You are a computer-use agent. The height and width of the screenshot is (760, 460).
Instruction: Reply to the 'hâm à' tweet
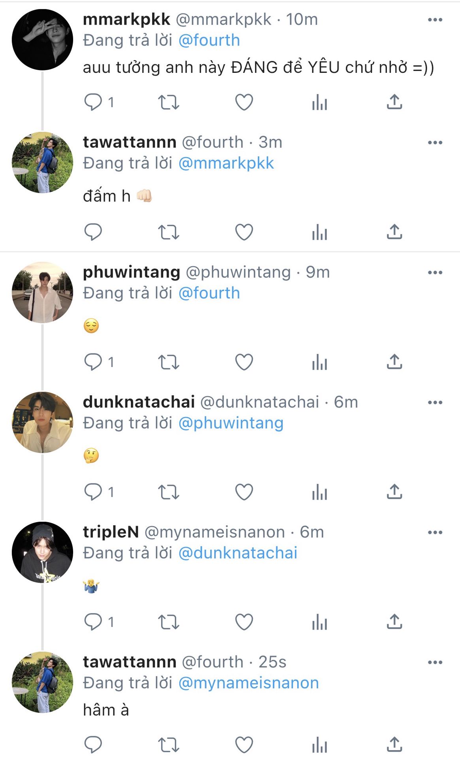click(93, 745)
